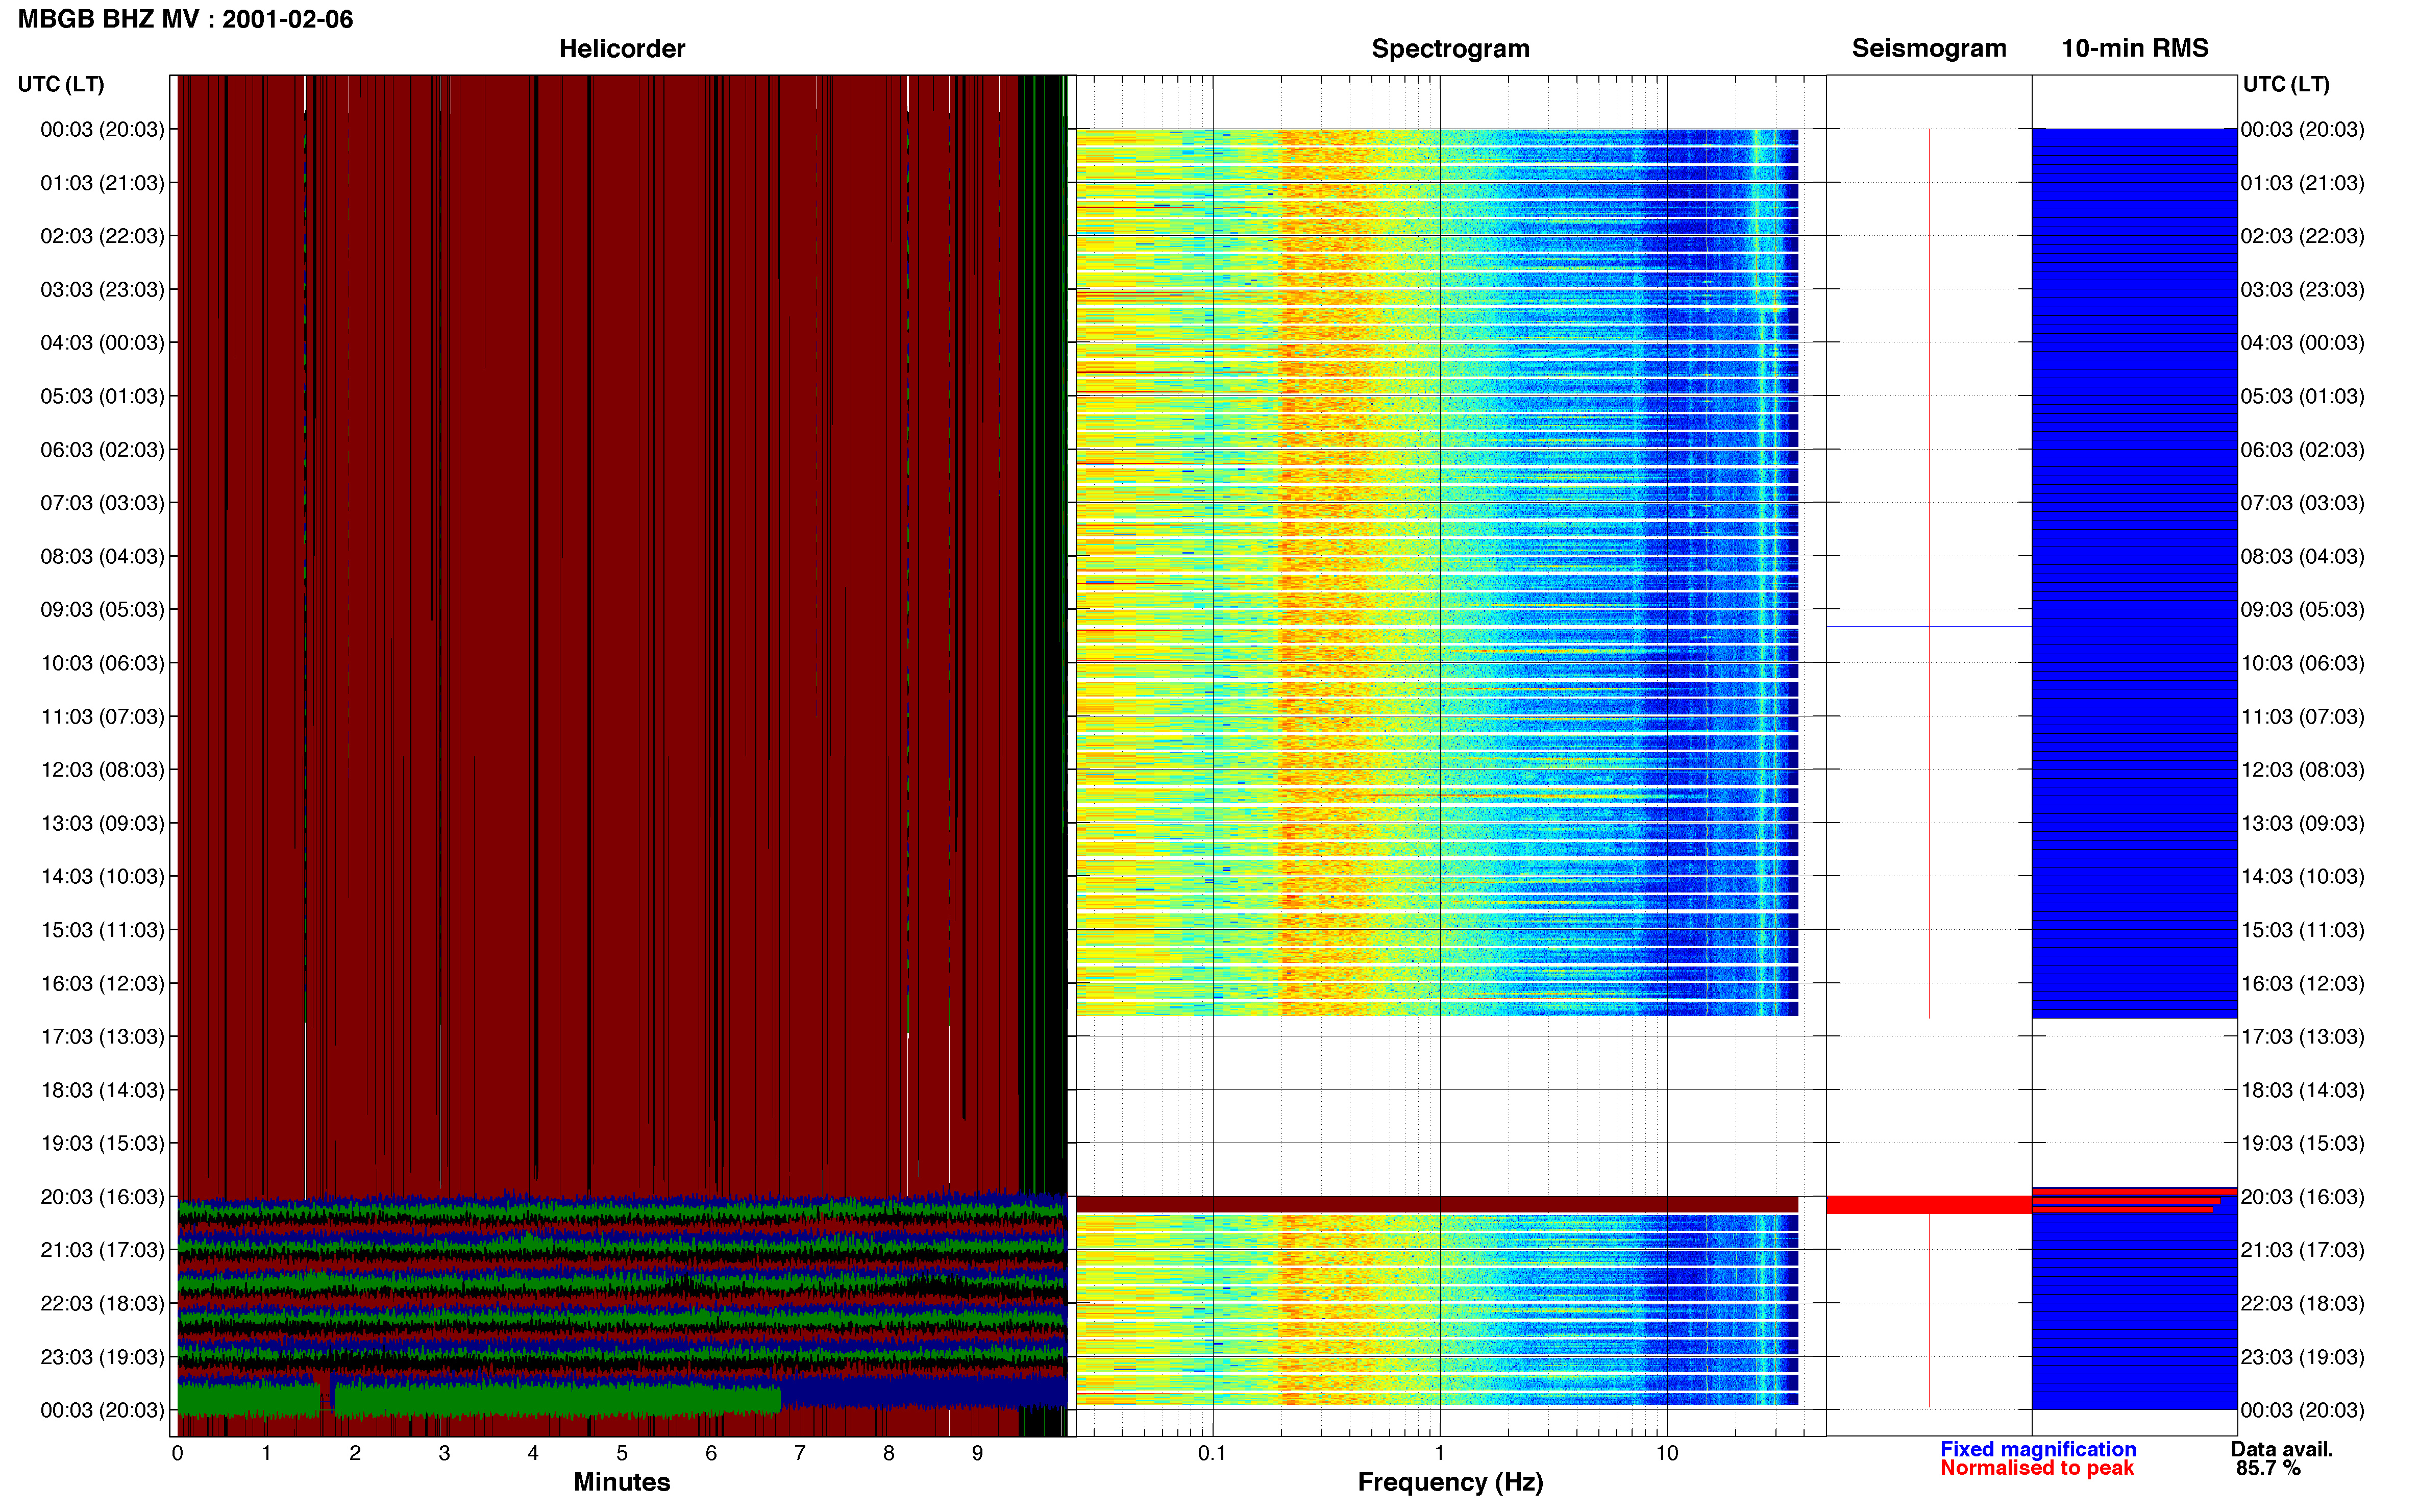Click the left time label '14:03 (10:03)'
This screenshot has height=1512, width=2419.
tap(102, 876)
